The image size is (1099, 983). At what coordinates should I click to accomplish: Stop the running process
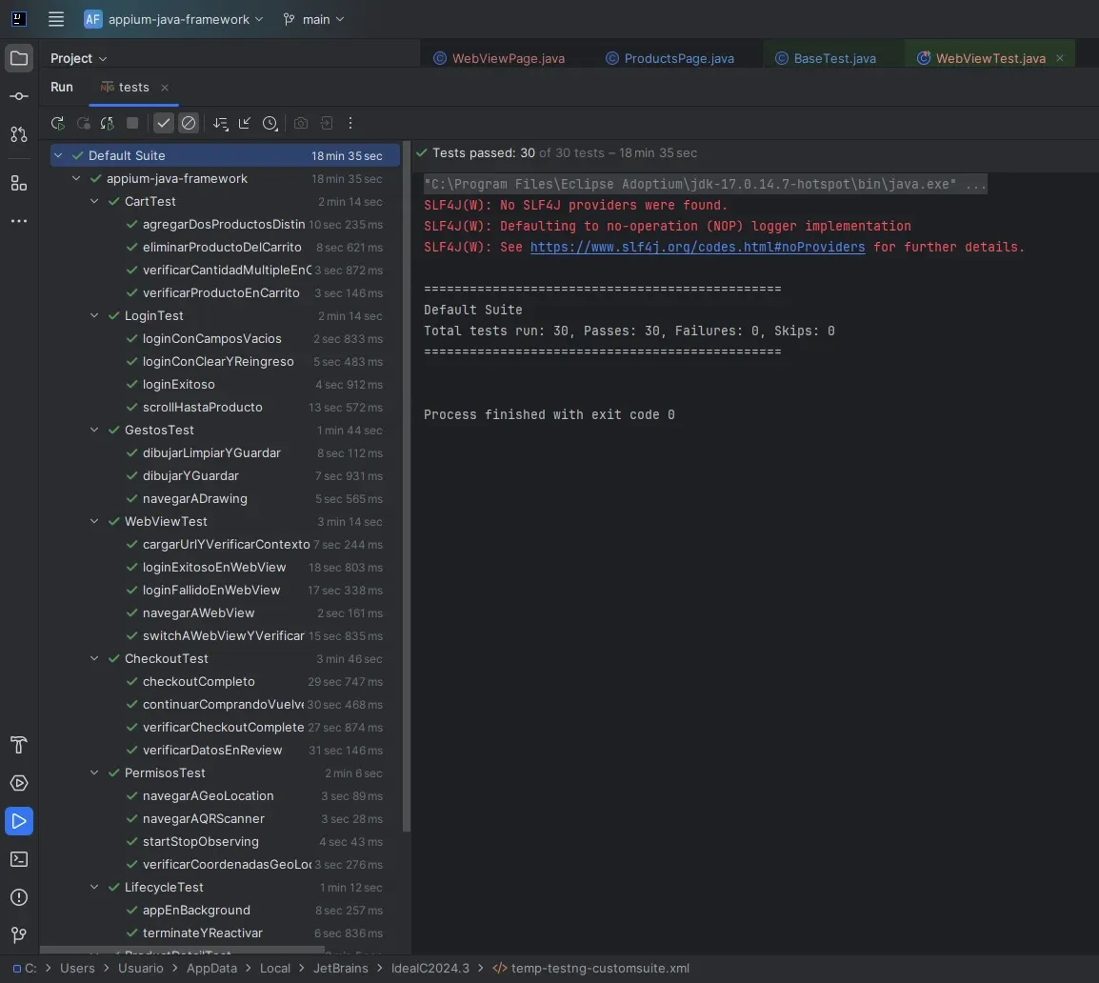point(132,124)
